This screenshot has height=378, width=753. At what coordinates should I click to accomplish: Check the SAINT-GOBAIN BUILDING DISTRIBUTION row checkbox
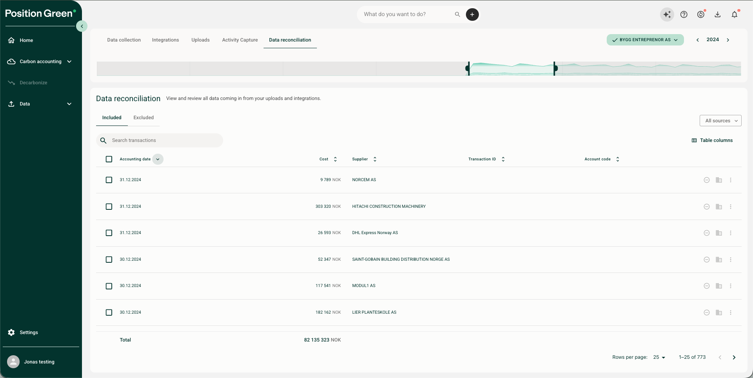109,260
